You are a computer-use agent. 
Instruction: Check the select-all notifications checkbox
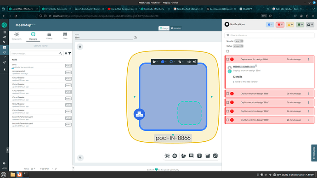pyautogui.click(x=227, y=51)
